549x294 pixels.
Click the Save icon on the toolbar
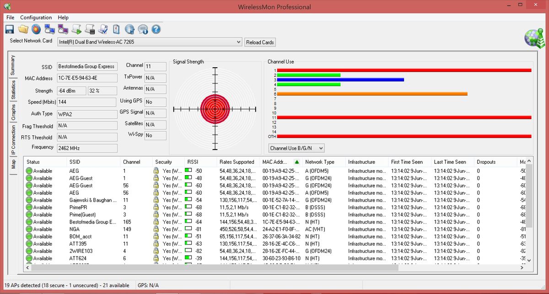coord(10,29)
